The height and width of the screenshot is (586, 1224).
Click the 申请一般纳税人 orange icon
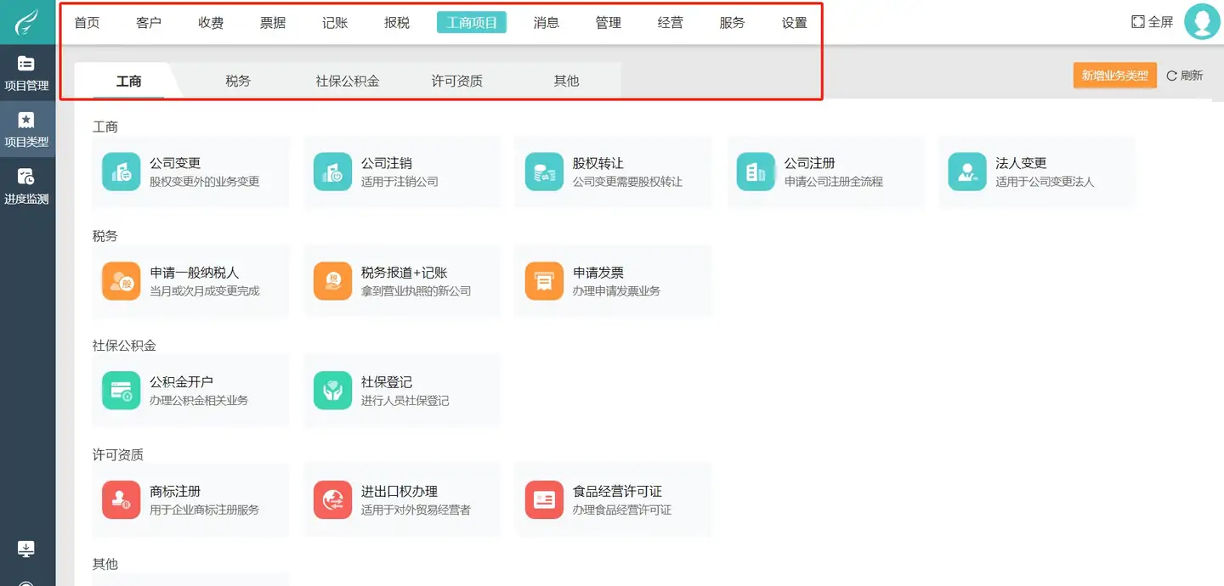coord(121,281)
